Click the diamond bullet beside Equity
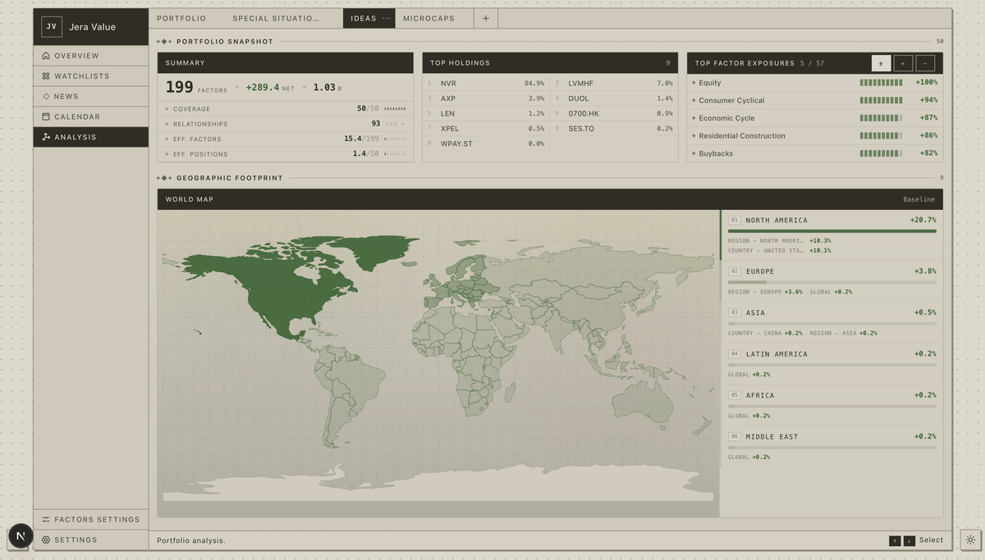985x560 pixels. click(694, 83)
